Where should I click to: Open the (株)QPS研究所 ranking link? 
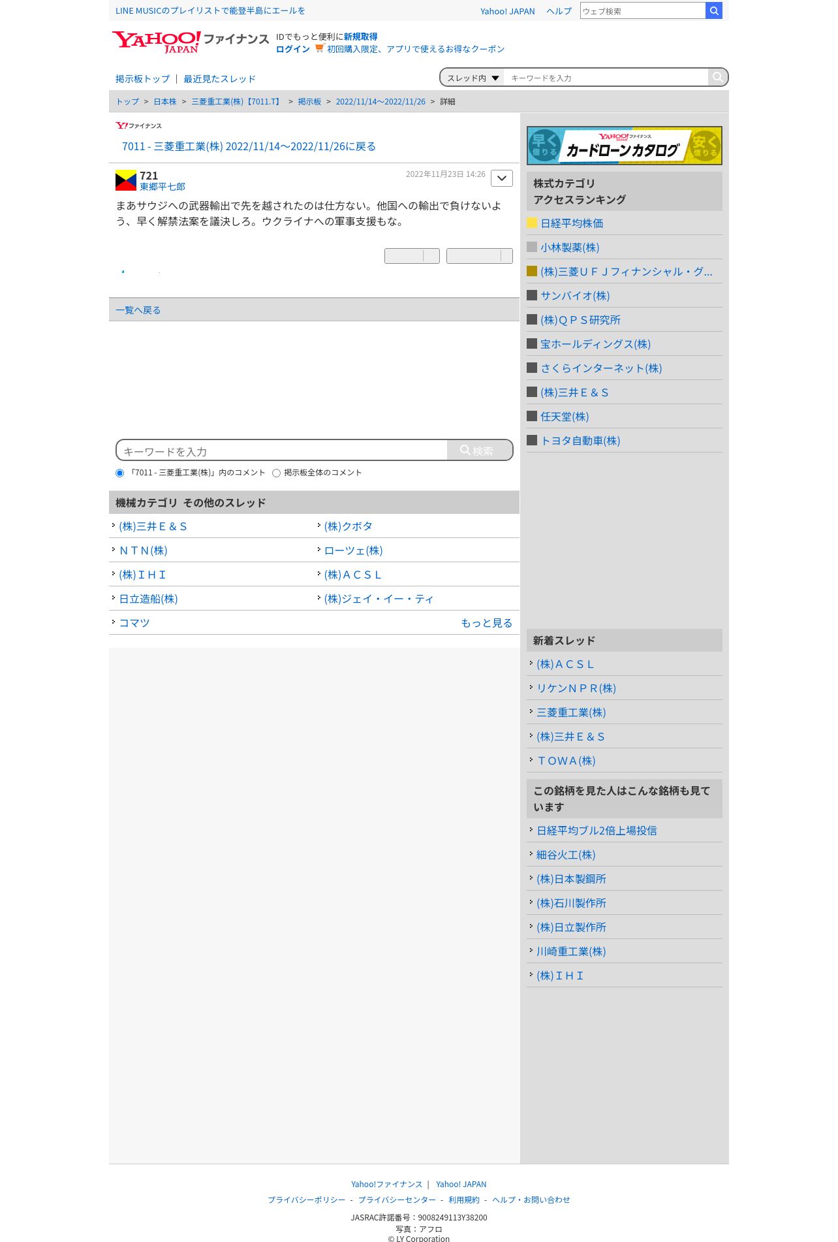point(580,320)
